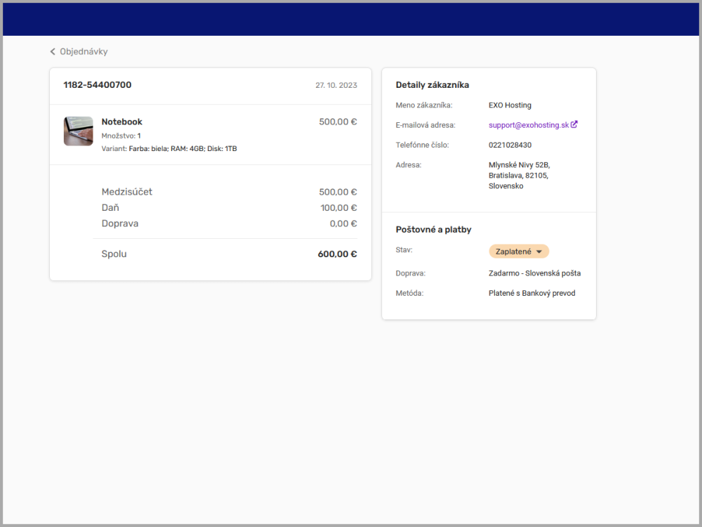This screenshot has height=527, width=702.
Task: Click the Daň amount 100,00 €
Action: click(338, 208)
